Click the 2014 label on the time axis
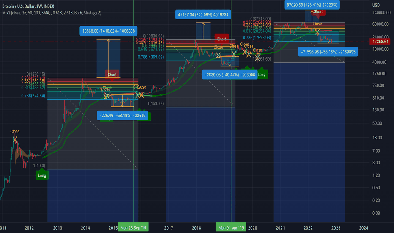This screenshot has width=394, height=233. (85, 228)
